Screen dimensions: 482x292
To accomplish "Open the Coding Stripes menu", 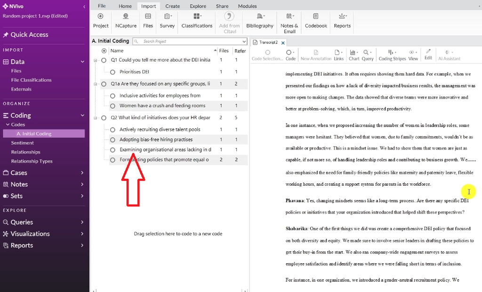I will 392,55.
